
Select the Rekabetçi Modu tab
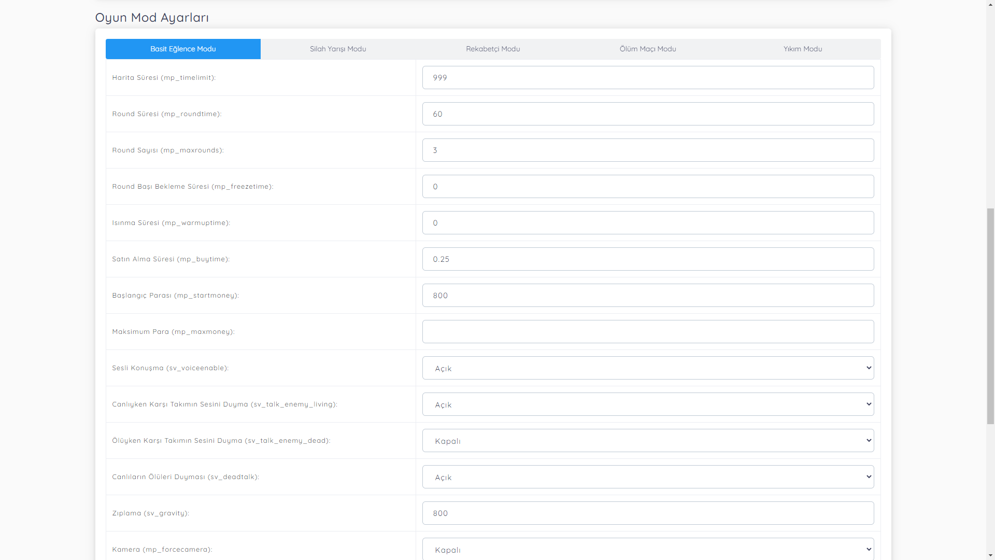493,49
